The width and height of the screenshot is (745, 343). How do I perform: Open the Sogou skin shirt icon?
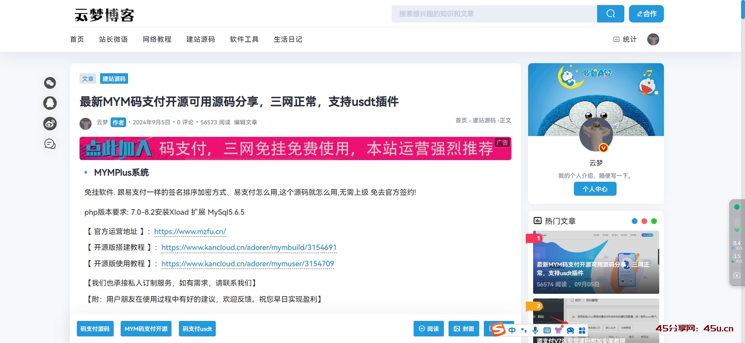559,330
